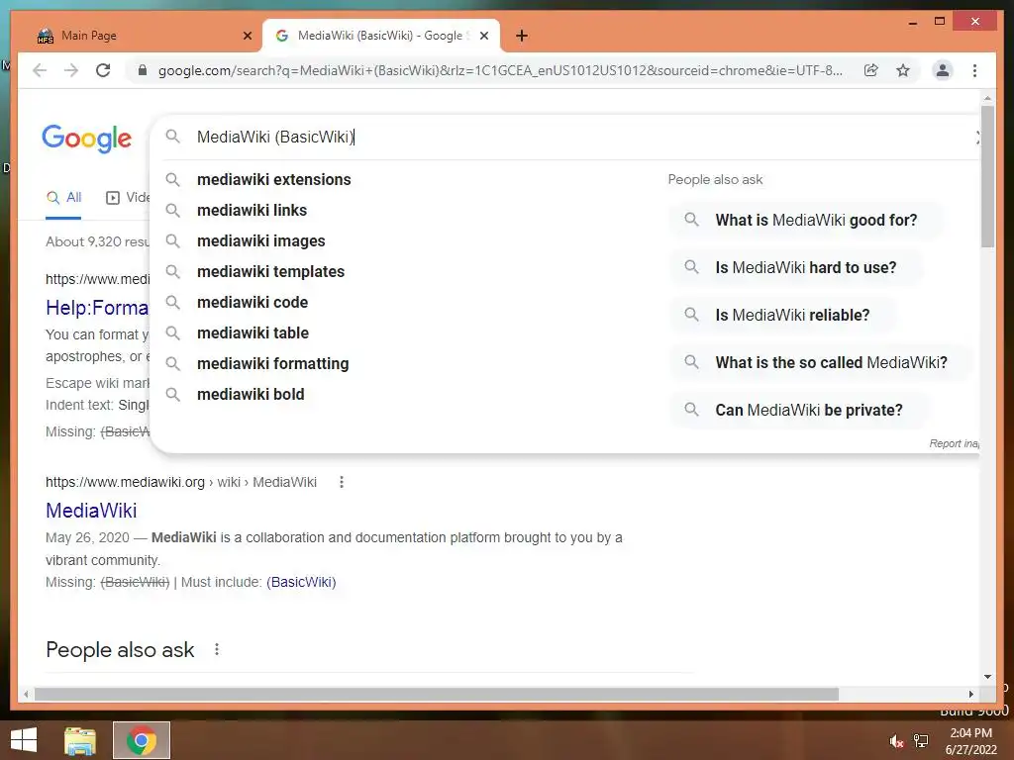Switch to the All results tab
1014x760 pixels.
64,198
